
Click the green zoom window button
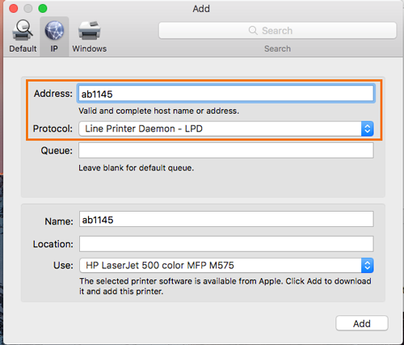click(x=43, y=9)
